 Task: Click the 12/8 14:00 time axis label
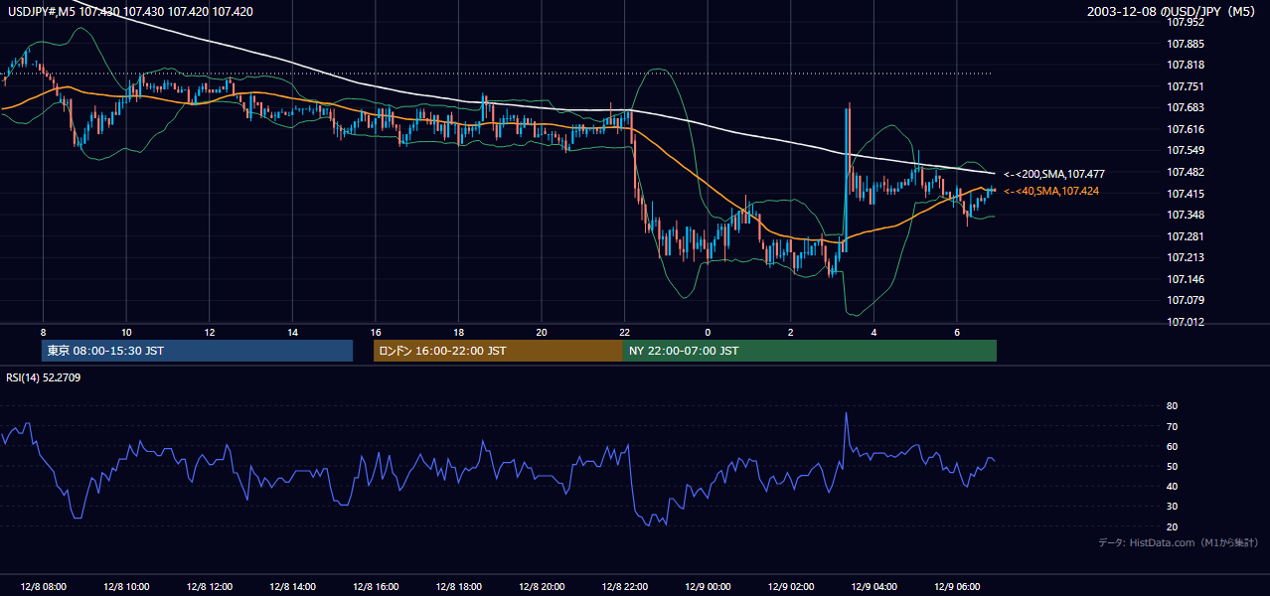pyautogui.click(x=292, y=587)
